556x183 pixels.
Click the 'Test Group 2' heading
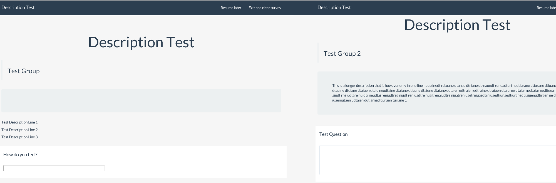(342, 54)
